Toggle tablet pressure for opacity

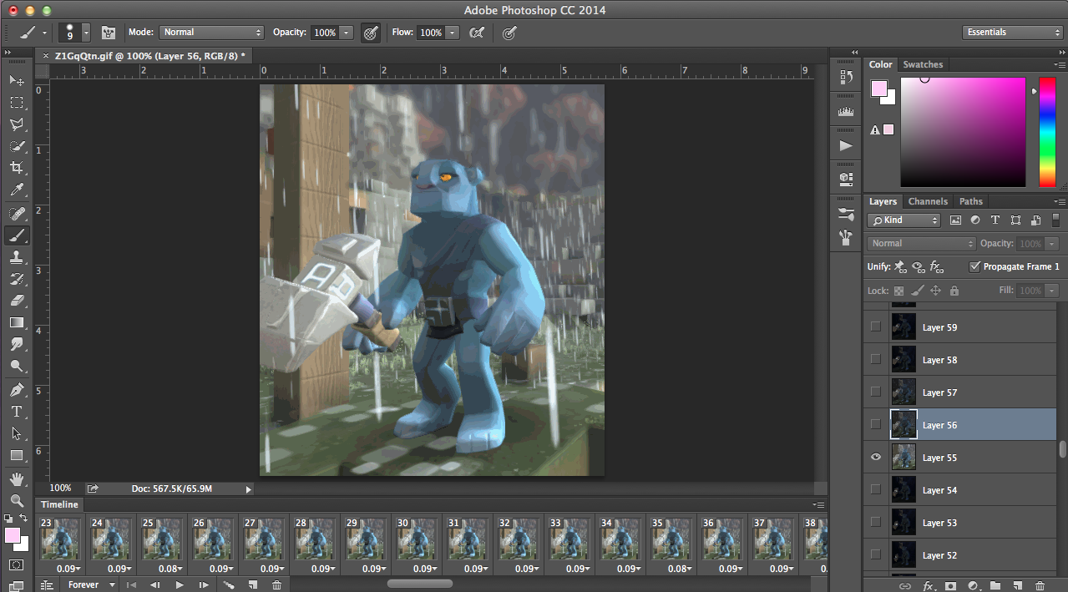371,33
